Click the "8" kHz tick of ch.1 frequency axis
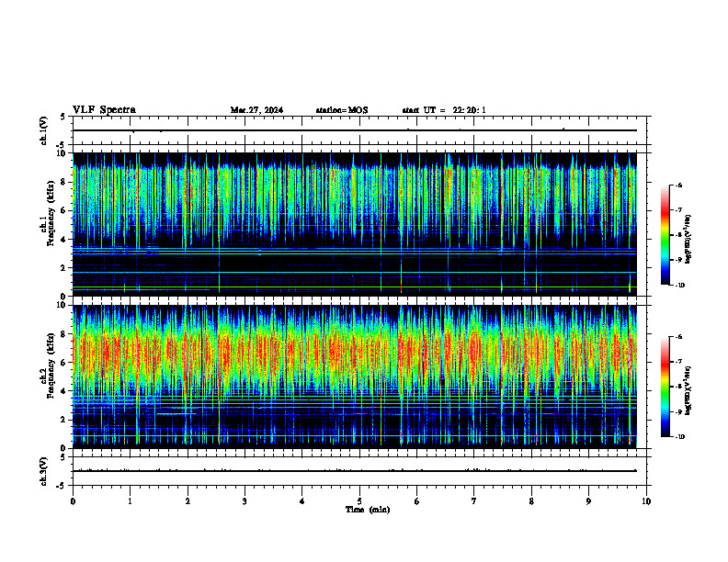728x562 pixels. point(64,182)
